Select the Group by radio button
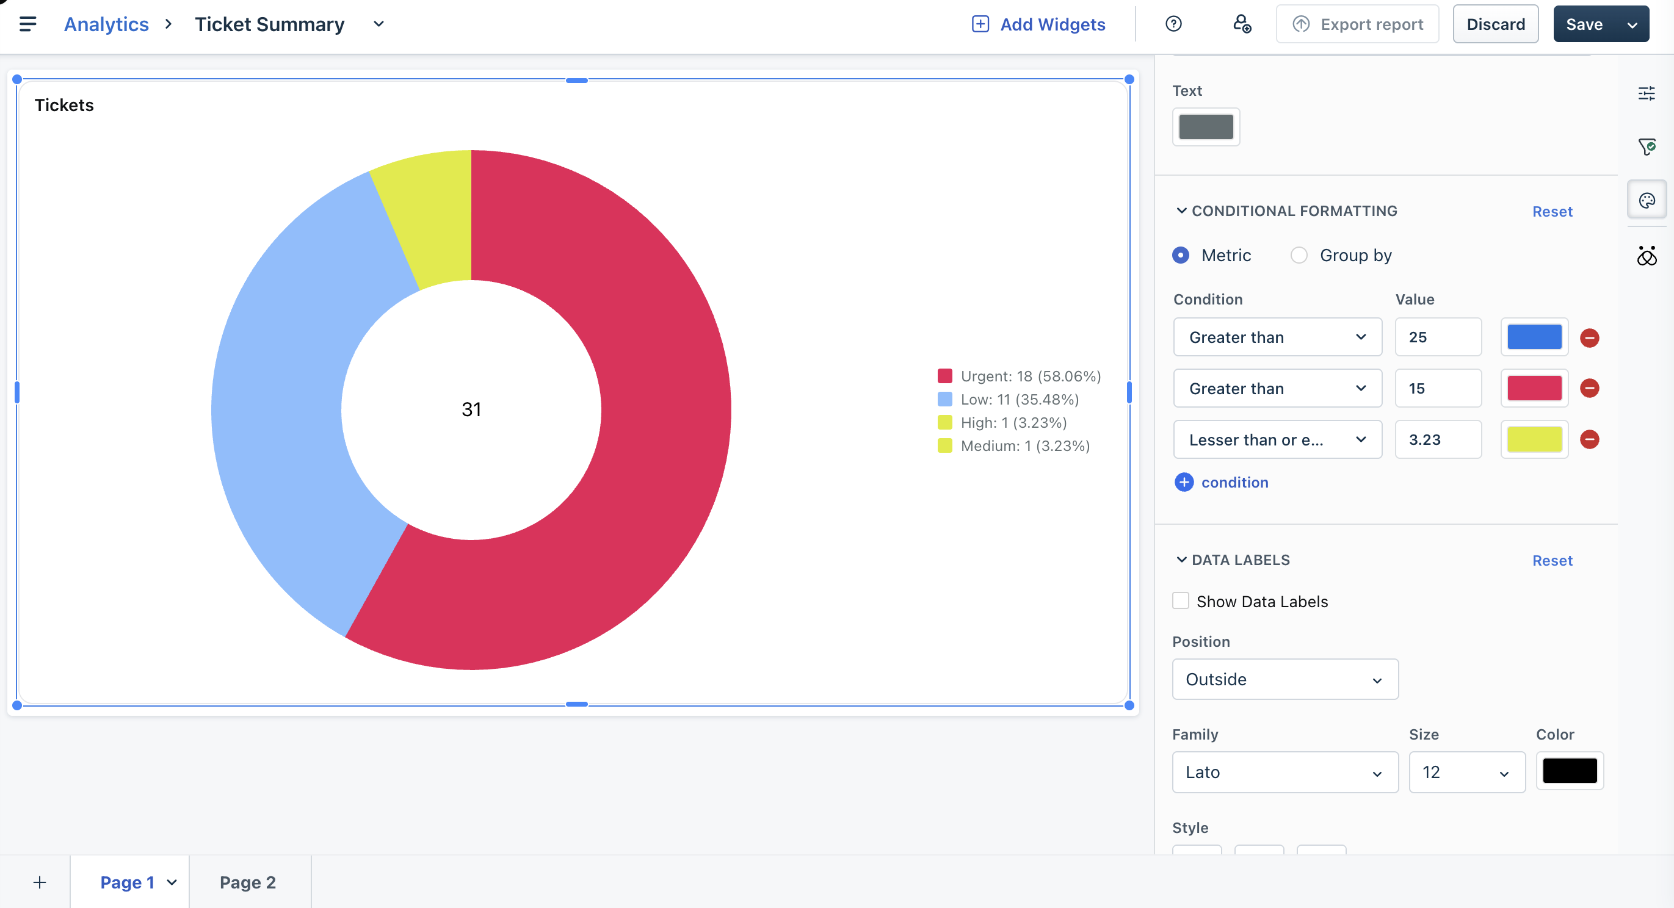 pyautogui.click(x=1299, y=255)
